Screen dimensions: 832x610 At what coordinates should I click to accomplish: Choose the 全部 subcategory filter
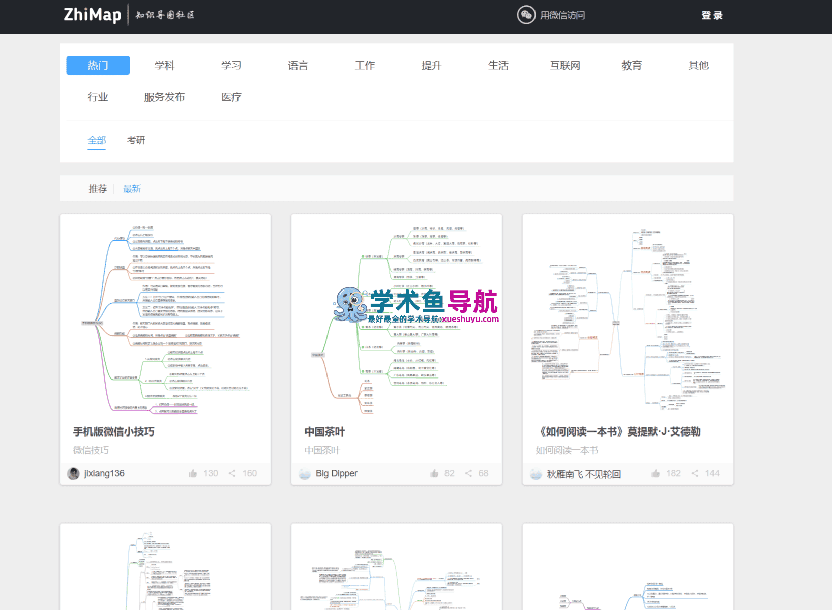coord(97,140)
